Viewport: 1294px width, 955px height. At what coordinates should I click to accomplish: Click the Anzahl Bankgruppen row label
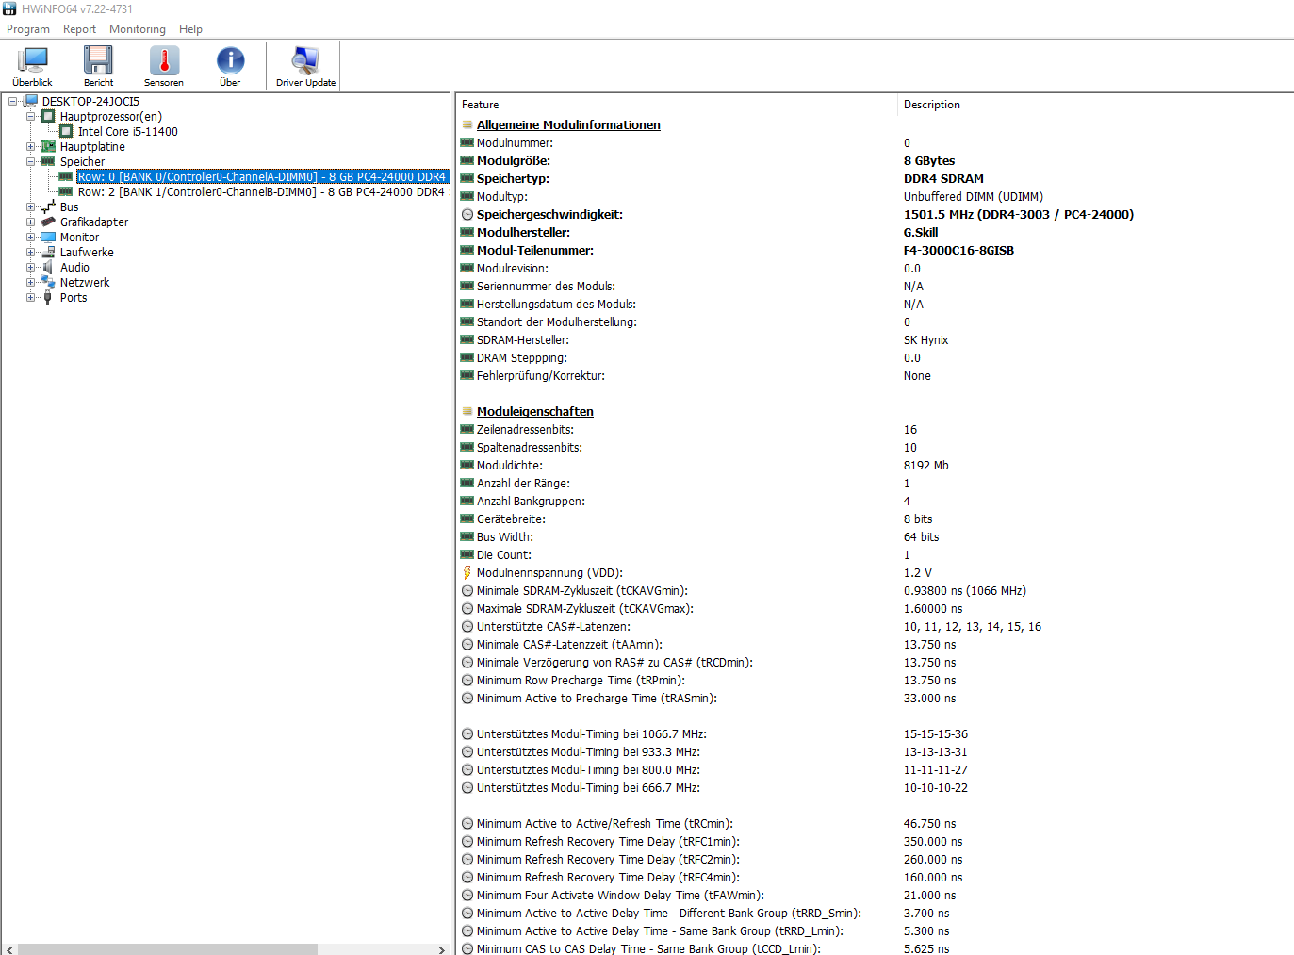point(531,501)
